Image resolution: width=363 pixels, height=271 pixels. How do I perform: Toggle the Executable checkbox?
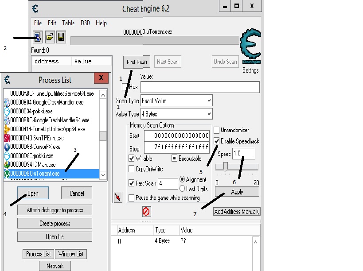(x=174, y=158)
